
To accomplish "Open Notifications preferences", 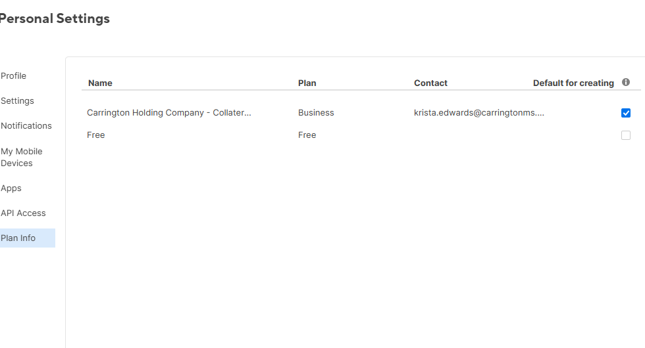I will [26, 126].
